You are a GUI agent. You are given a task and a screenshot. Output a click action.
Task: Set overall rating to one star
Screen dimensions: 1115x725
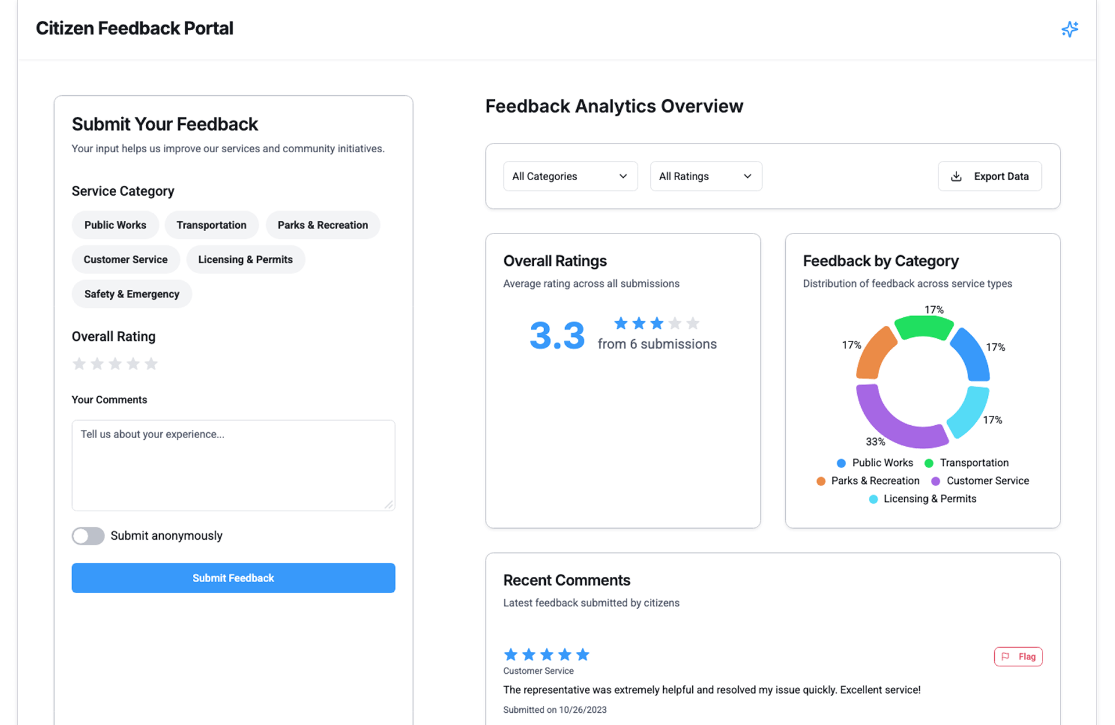(79, 364)
